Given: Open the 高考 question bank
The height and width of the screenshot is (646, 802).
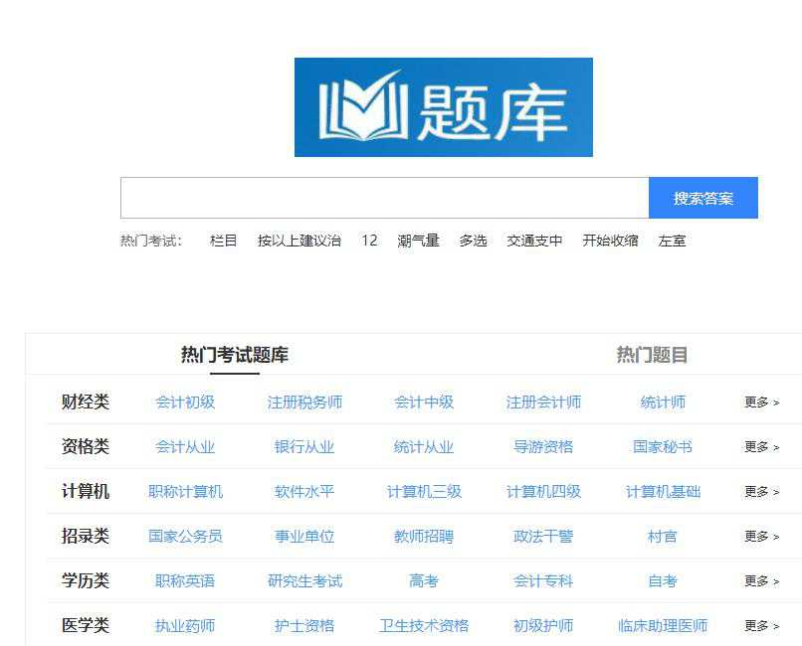Looking at the screenshot, I should click(x=424, y=581).
